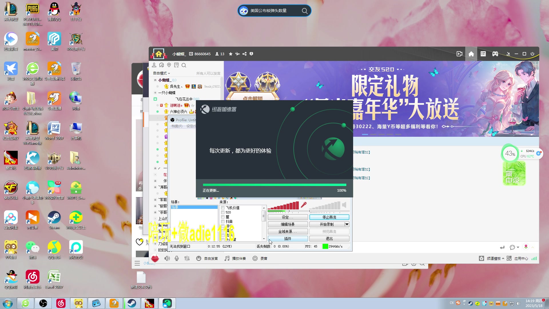Click the tulip flower gift icon in YY chat
The height and width of the screenshot is (309, 549).
point(526,247)
